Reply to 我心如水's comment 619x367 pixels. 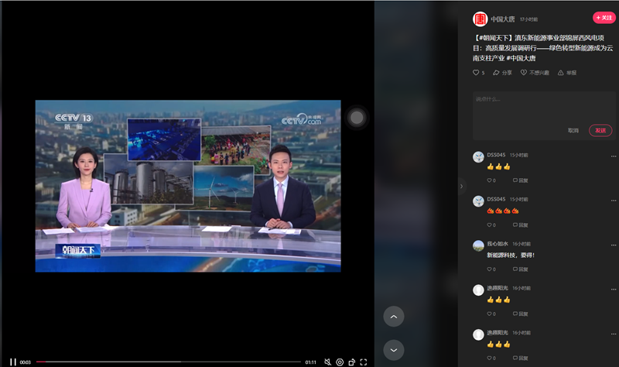pyautogui.click(x=519, y=269)
